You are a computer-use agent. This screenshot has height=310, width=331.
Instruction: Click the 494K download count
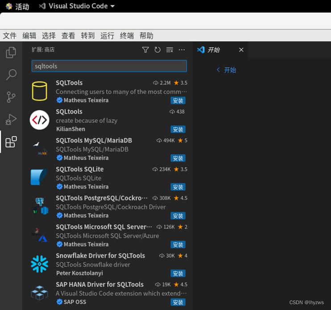(165, 141)
